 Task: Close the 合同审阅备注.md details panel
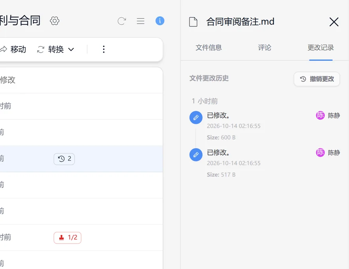pyautogui.click(x=334, y=22)
